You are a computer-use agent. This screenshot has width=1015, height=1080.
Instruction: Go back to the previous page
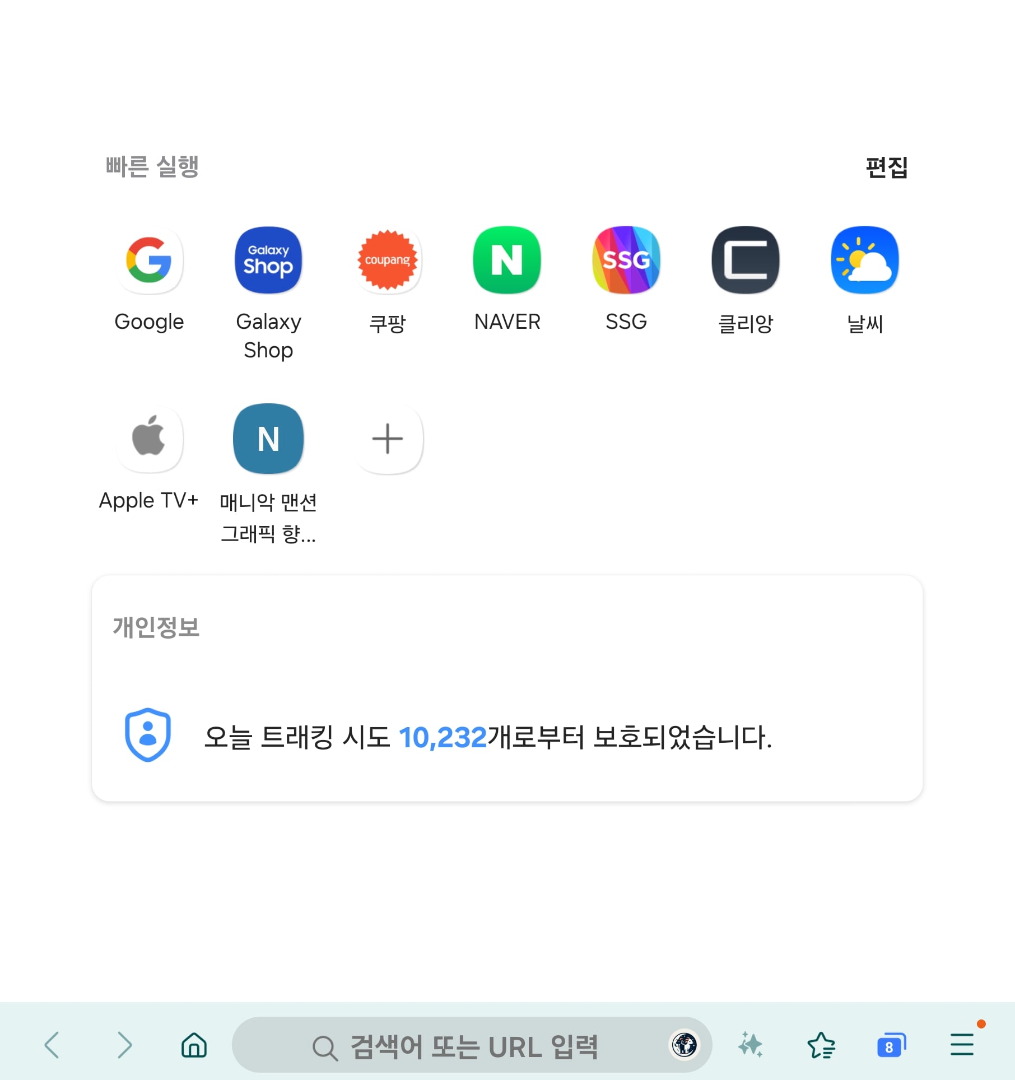click(52, 1045)
